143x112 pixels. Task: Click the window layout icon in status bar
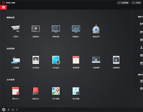click(x=13, y=110)
